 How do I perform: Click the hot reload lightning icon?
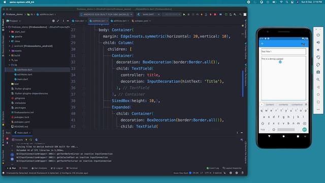[26, 140]
